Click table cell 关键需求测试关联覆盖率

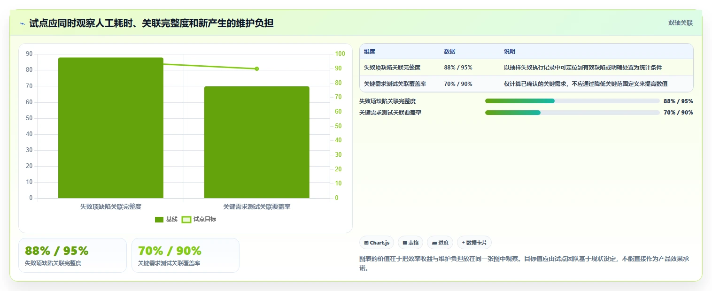(x=395, y=84)
